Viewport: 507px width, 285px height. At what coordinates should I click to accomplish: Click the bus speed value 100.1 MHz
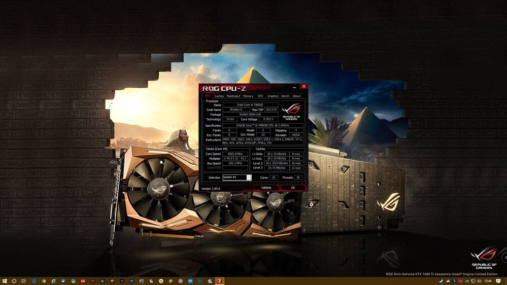point(235,163)
